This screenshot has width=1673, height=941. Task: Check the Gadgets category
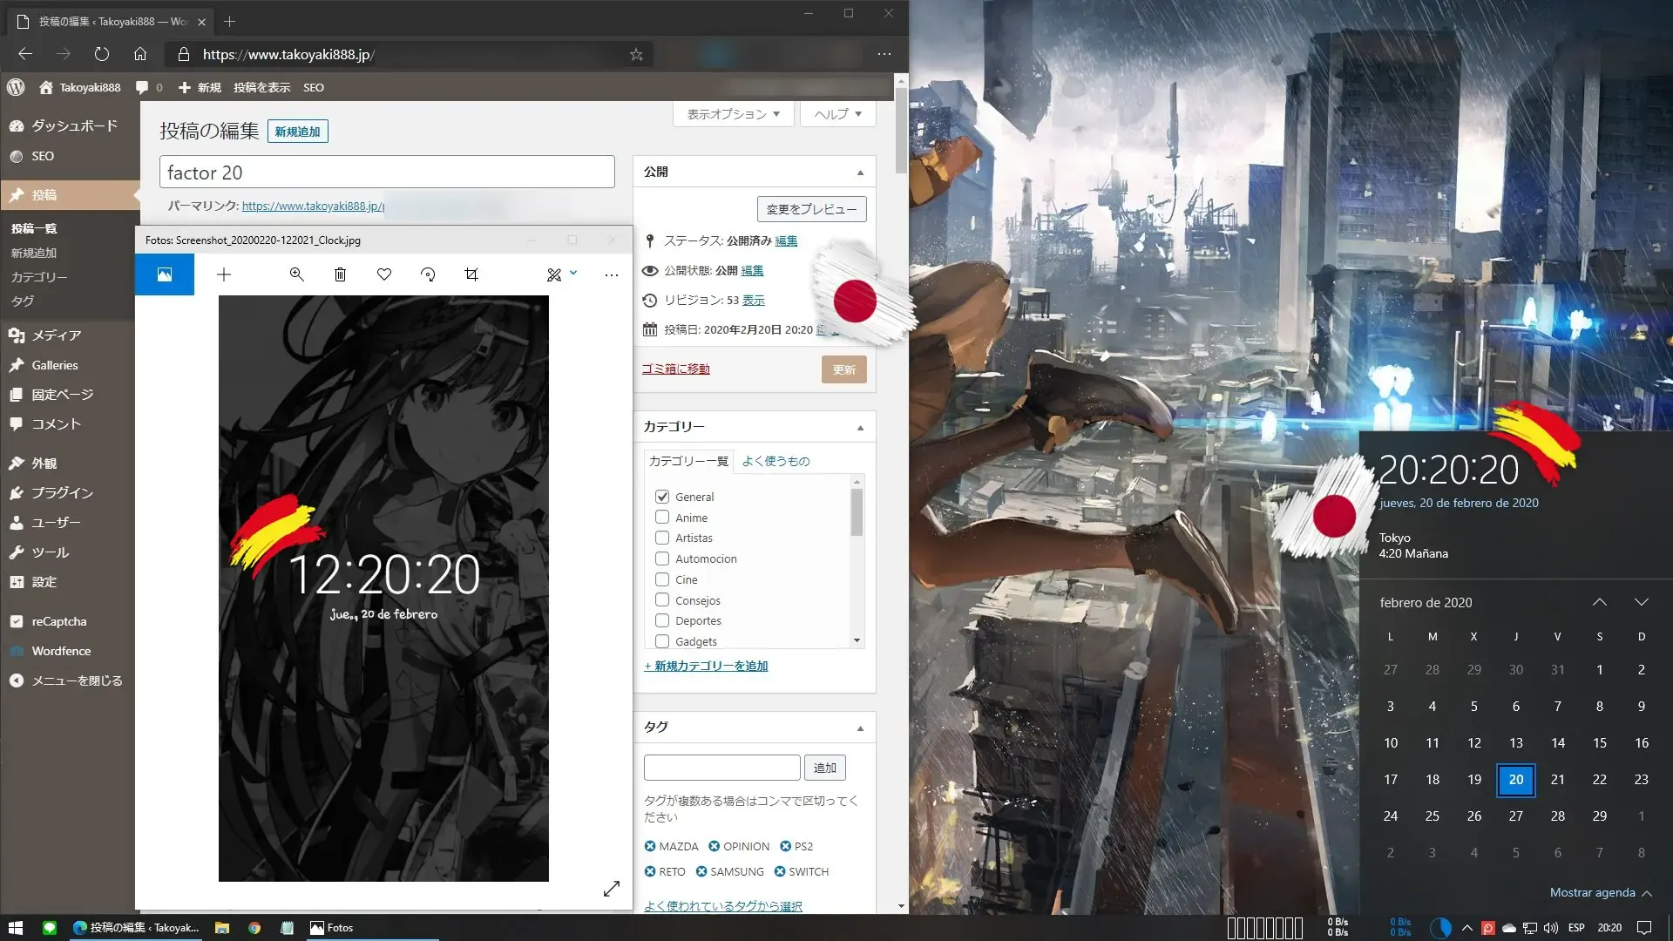[662, 641]
